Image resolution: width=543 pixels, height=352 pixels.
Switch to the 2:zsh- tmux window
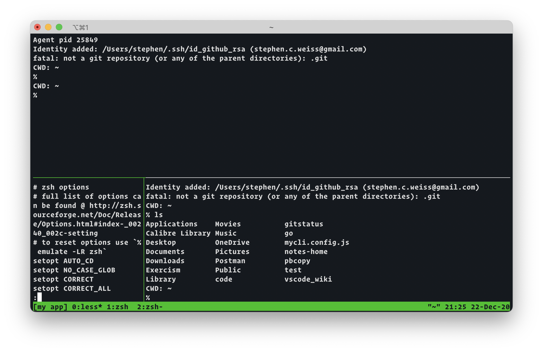pos(150,307)
